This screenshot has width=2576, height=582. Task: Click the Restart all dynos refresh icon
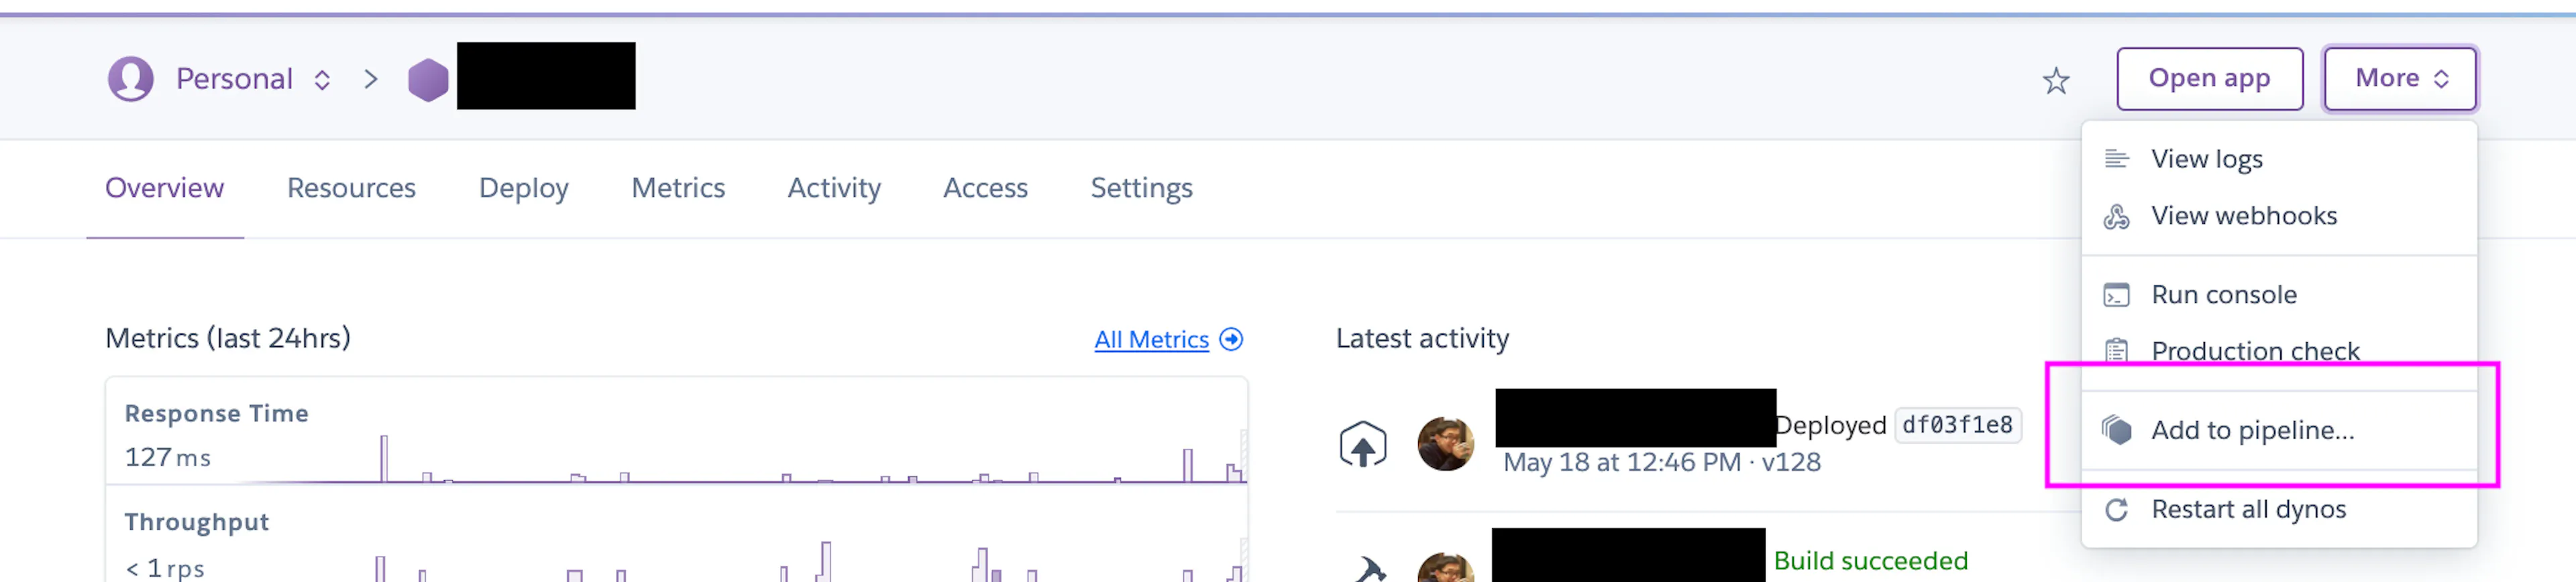pos(2116,510)
